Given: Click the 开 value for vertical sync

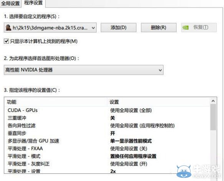Looking at the screenshot, I should coord(112,133).
